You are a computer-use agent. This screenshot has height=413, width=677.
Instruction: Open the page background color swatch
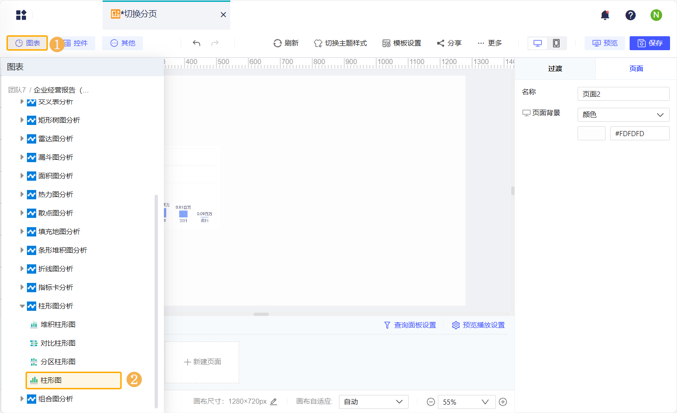point(592,133)
